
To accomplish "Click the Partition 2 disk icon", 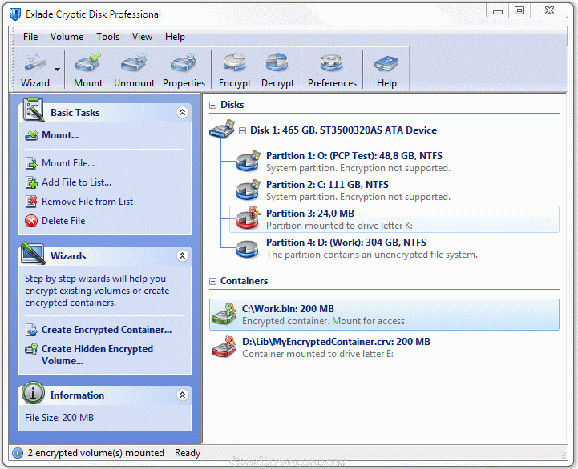I will click(x=248, y=190).
